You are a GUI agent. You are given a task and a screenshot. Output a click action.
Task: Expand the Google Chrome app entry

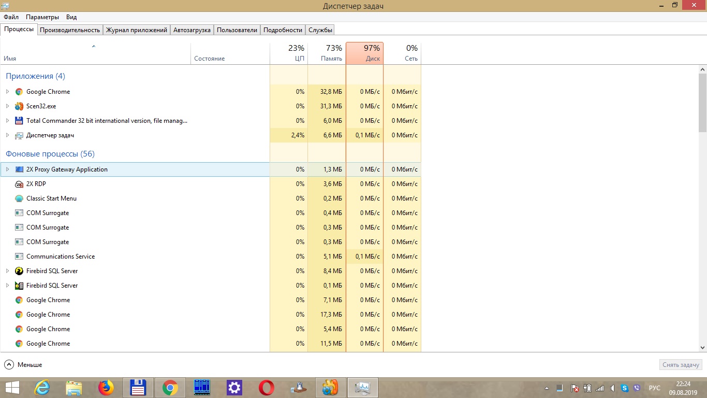point(7,92)
